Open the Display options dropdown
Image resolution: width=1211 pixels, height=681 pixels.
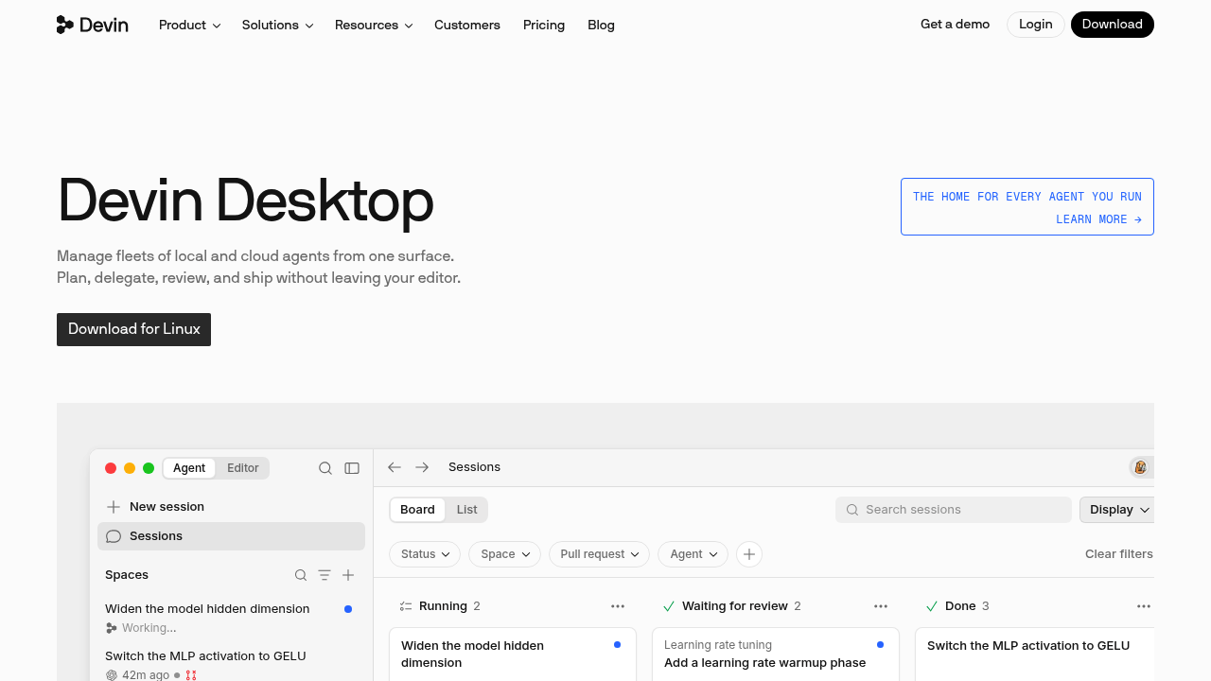point(1117,510)
